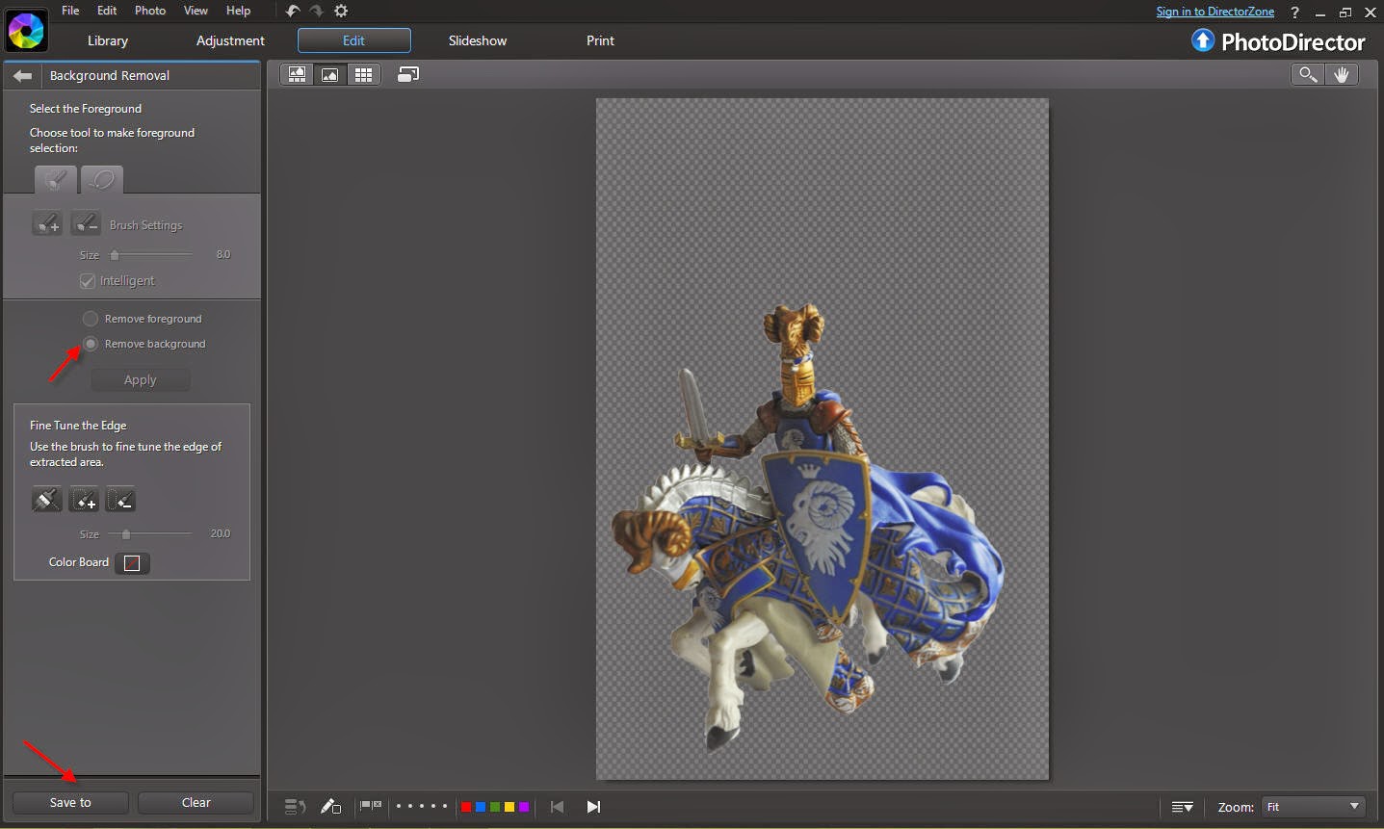Go to the next photo
This screenshot has width=1384, height=829.
(x=593, y=807)
